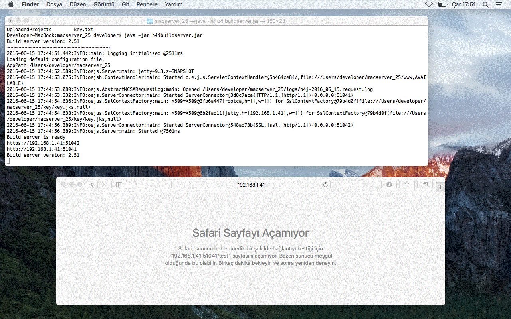Click UploadedProjects in Terminal output

(x=29, y=30)
